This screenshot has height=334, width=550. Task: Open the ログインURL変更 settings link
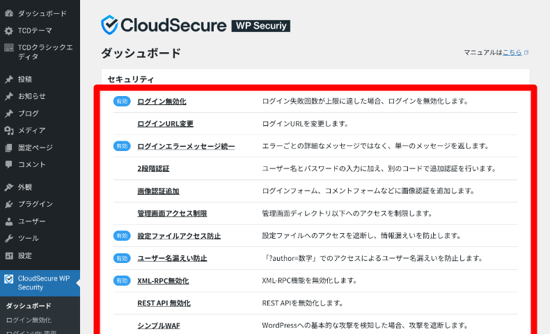(165, 124)
